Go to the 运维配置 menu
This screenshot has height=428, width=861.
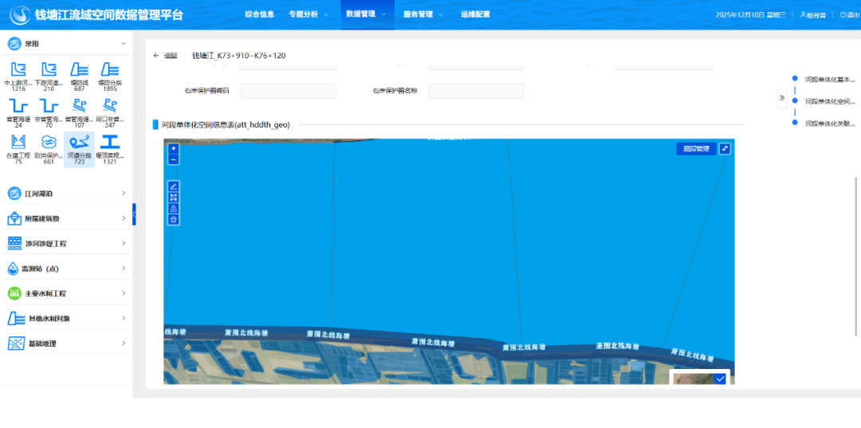click(475, 15)
